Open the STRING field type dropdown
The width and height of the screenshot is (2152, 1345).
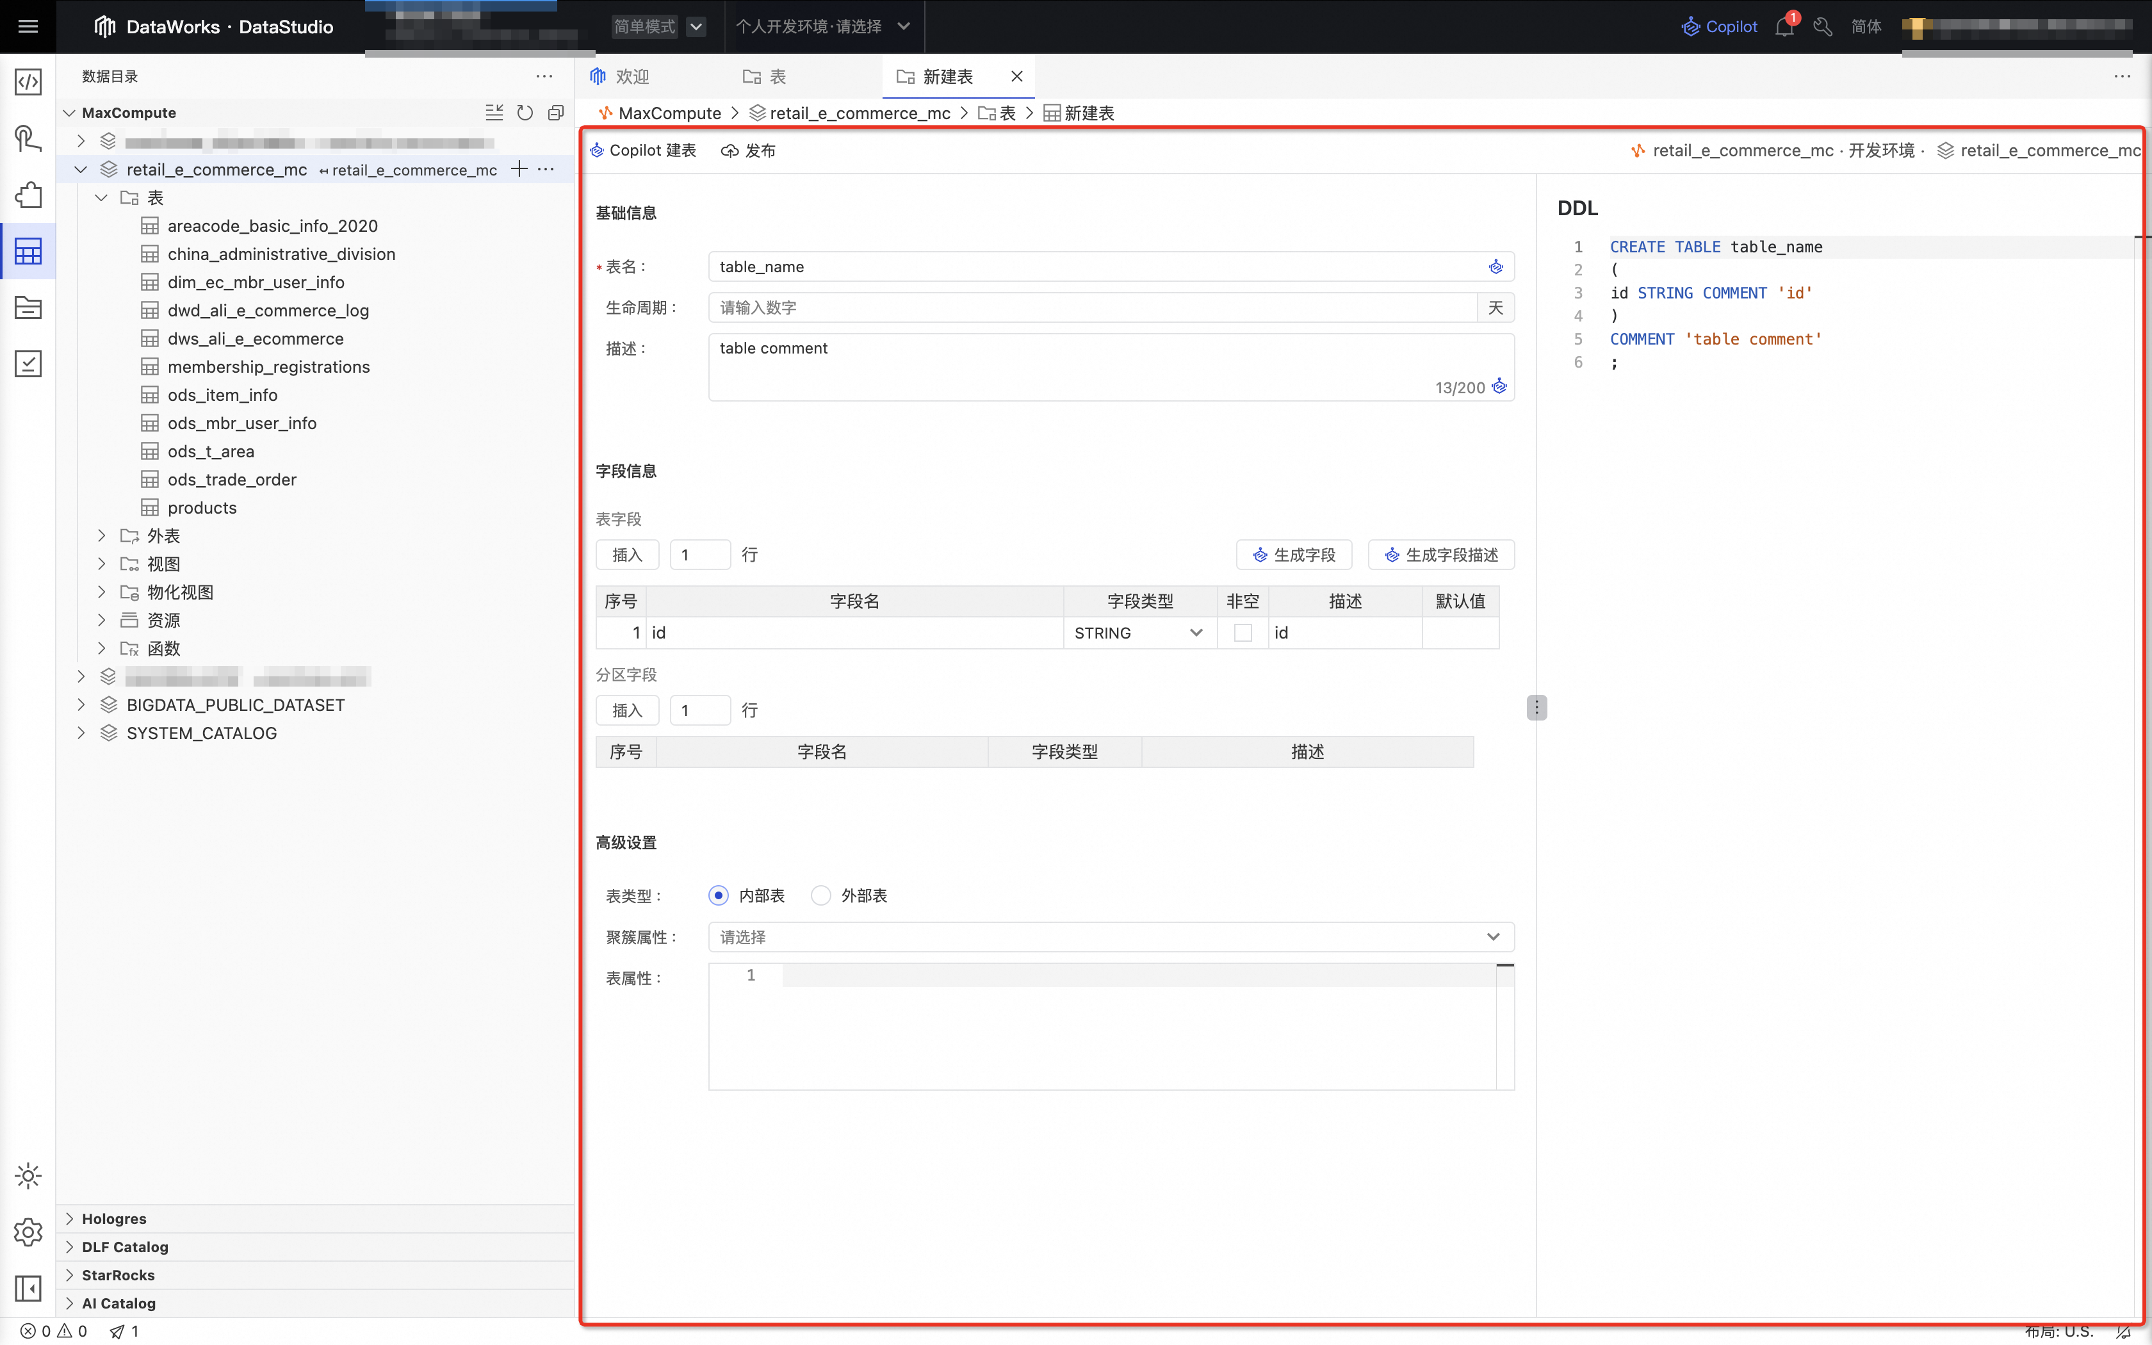1139,633
